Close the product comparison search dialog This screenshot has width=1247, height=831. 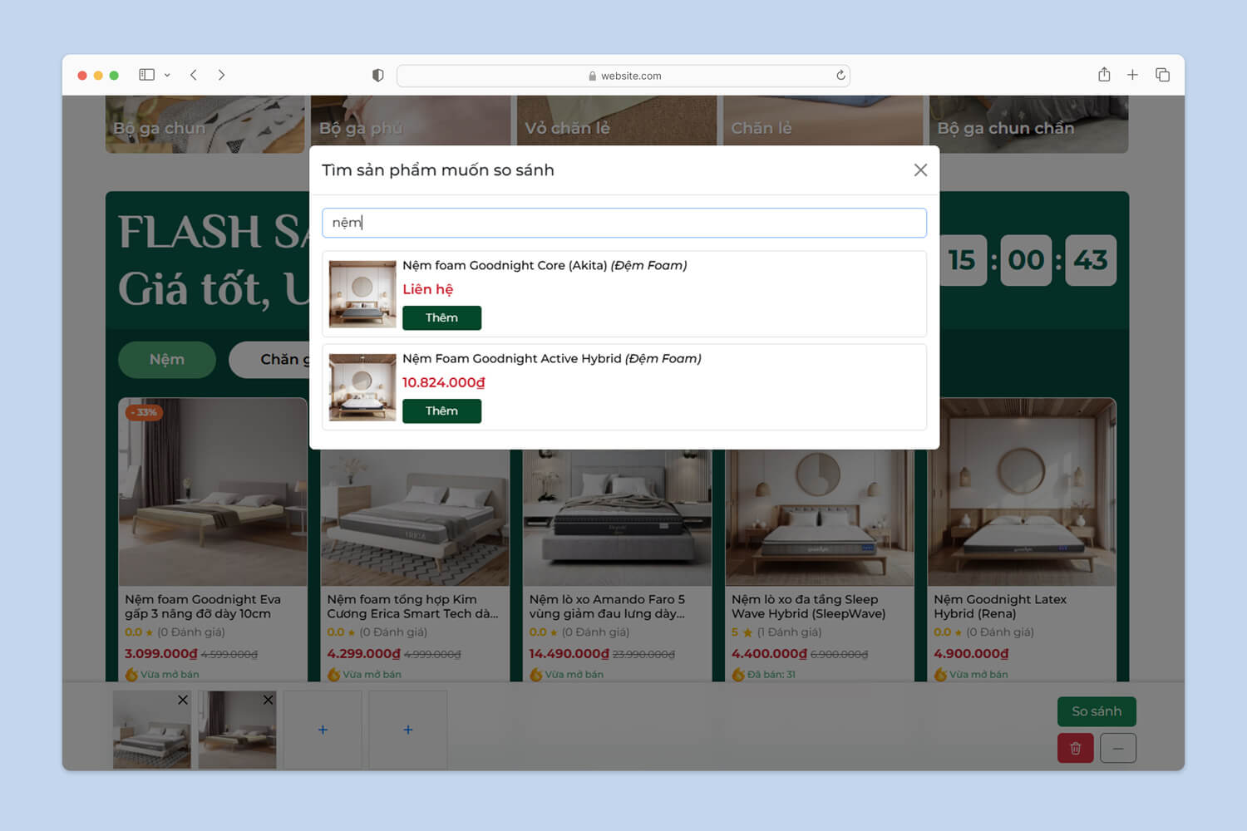coord(920,170)
